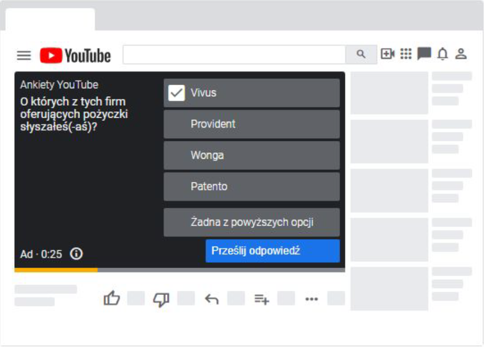Click the search magnifier button
485x347 pixels.
click(361, 54)
